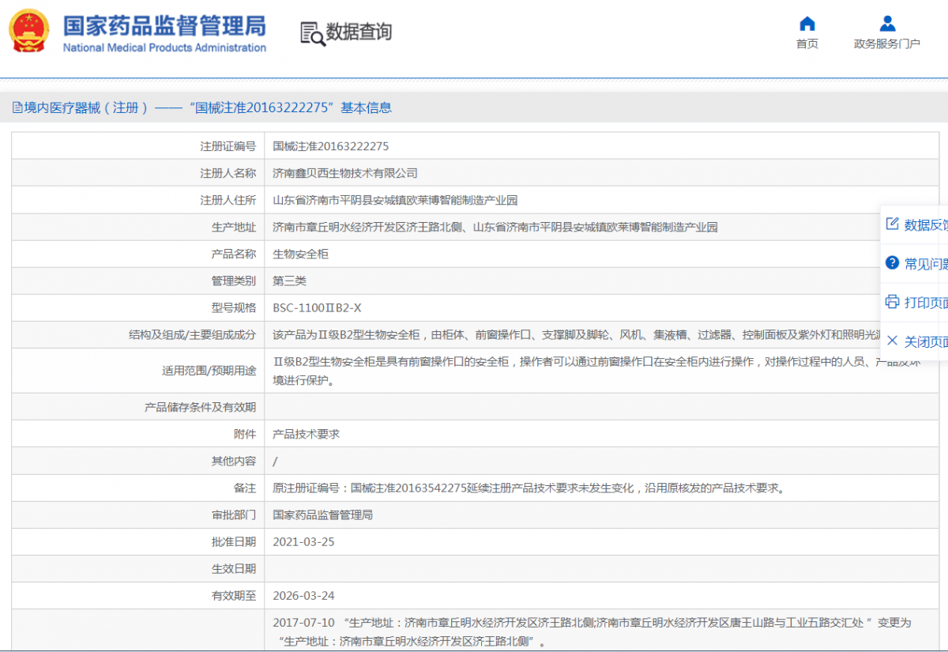Click the registration number 国械注准20163222275 cell

coord(330,146)
